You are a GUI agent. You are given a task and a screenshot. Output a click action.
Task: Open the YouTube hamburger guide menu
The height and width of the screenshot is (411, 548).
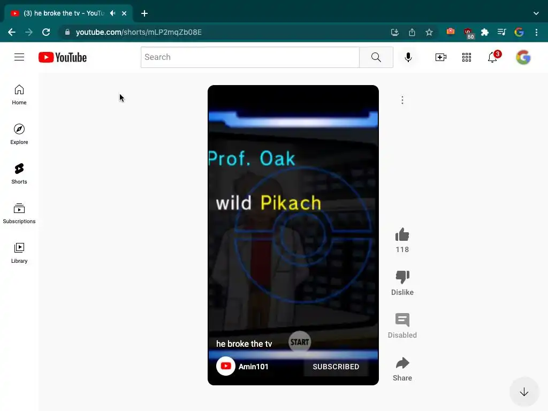[x=19, y=57]
